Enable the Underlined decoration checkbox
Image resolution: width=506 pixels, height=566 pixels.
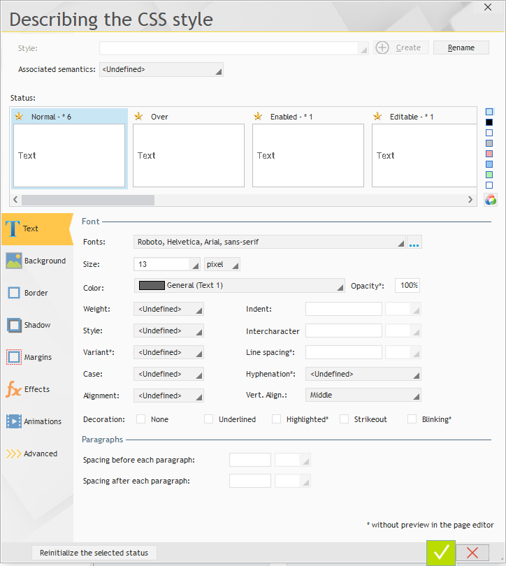[209, 419]
